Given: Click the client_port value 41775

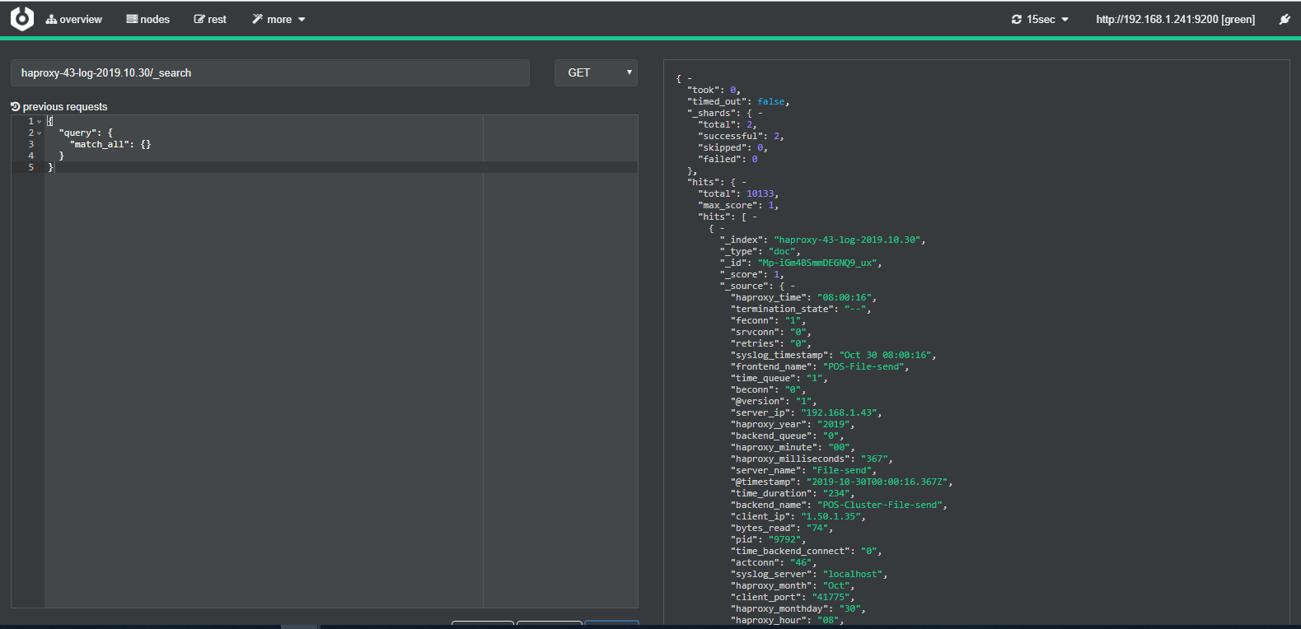Looking at the screenshot, I should [x=831, y=598].
